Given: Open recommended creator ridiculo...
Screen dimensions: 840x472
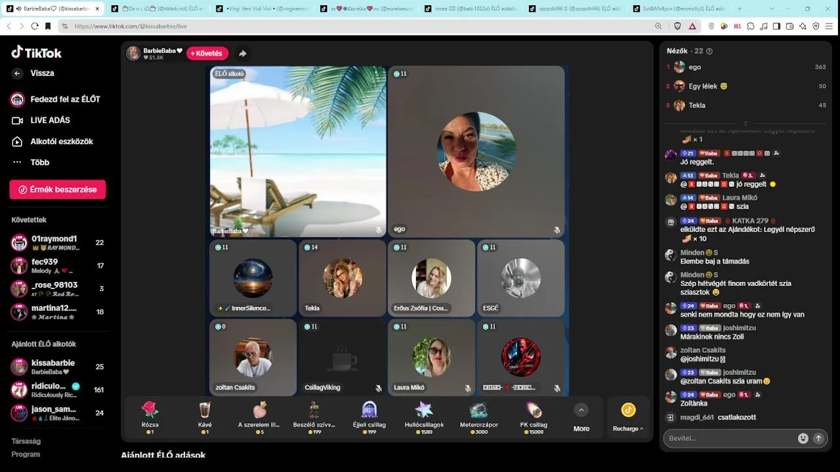Looking at the screenshot, I should tap(58, 389).
